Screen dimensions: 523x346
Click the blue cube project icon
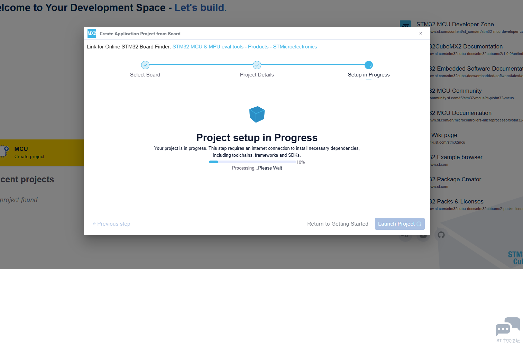coord(257,115)
